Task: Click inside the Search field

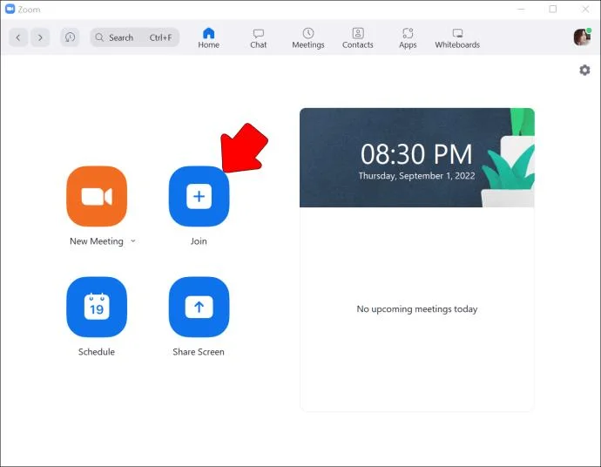Action: pyautogui.click(x=134, y=37)
